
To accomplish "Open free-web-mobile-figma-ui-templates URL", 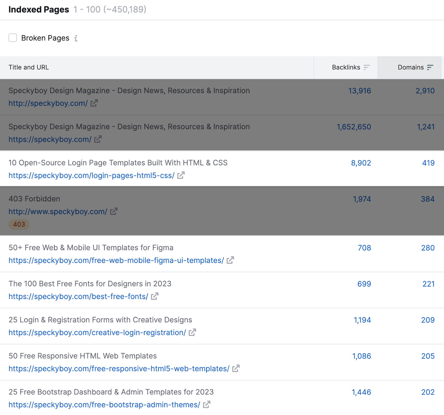I will coord(116,260).
